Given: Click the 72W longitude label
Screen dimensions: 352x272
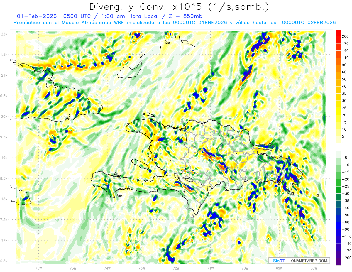Looking at the screenshot, I should 176,268.
